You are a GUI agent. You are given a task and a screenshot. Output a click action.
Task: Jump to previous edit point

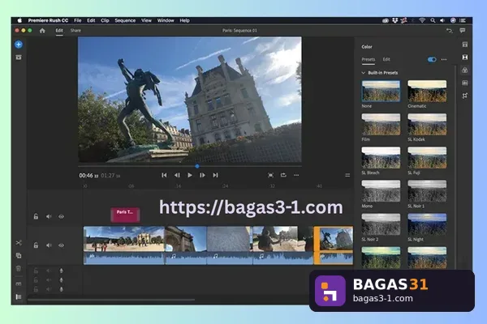(164, 175)
